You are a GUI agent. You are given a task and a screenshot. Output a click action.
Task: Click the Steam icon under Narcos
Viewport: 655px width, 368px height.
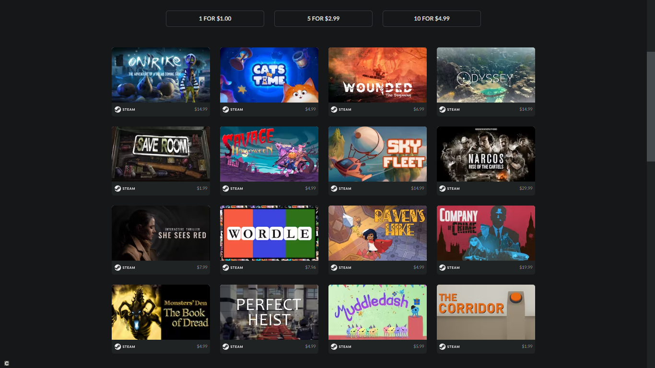pos(443,188)
